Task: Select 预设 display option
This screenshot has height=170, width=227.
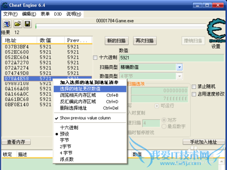Action: [x=90, y=134]
